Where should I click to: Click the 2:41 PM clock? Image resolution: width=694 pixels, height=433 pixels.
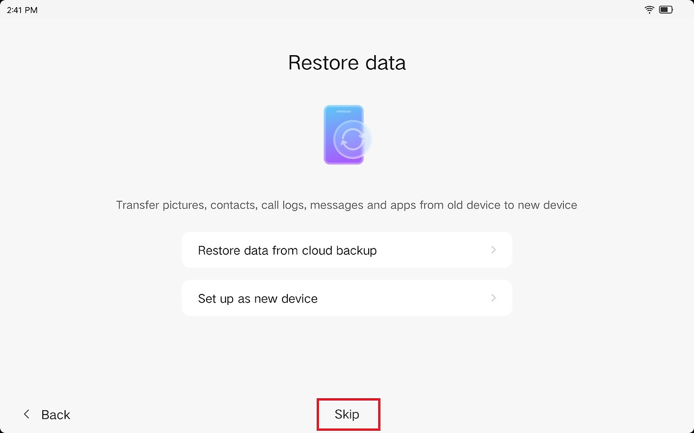22,10
